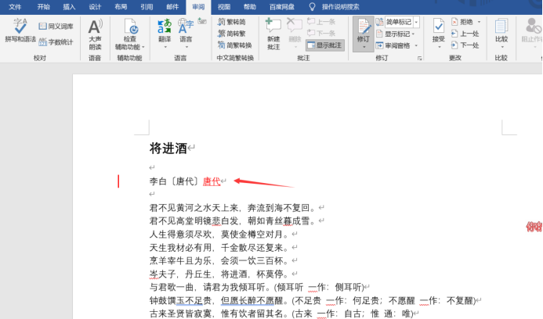Image resolution: width=543 pixels, height=319 pixels.
Task: Open the 同义词库 thesaurus
Action: (56, 27)
